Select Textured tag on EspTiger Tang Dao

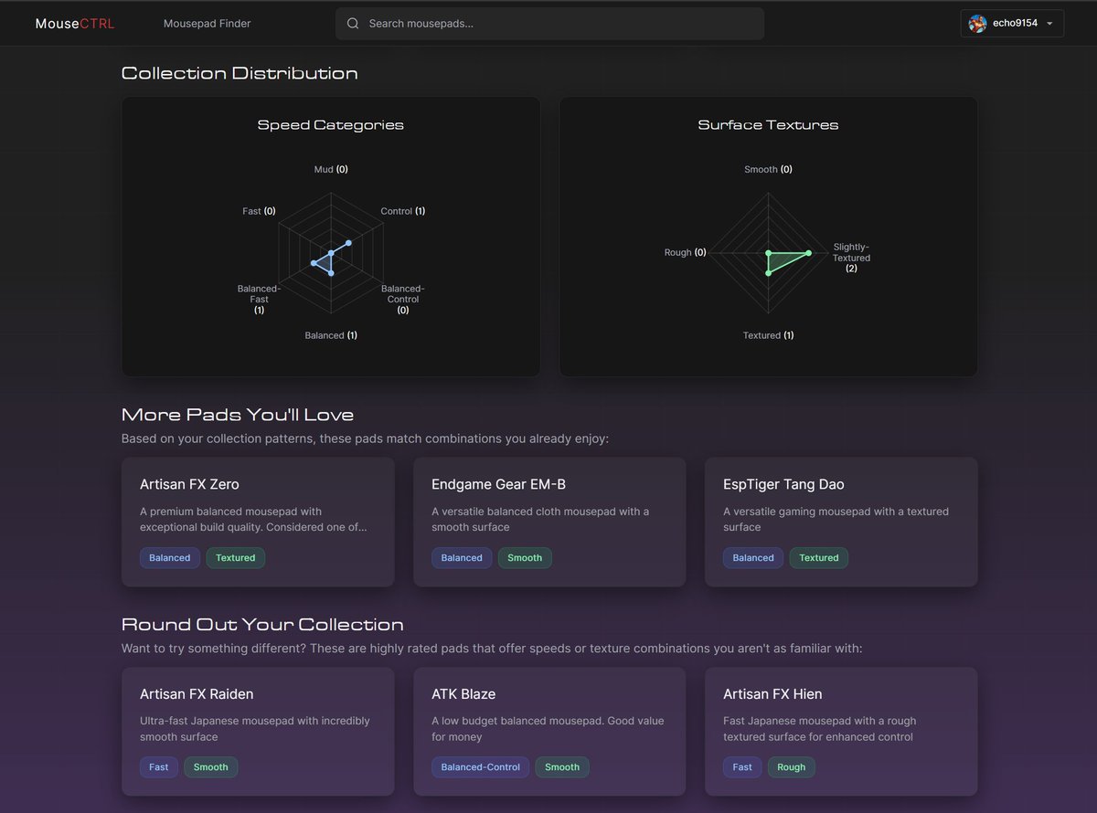pos(819,558)
